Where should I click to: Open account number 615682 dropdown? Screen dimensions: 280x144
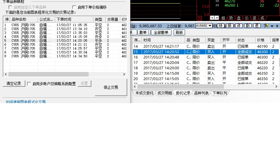[210, 25]
